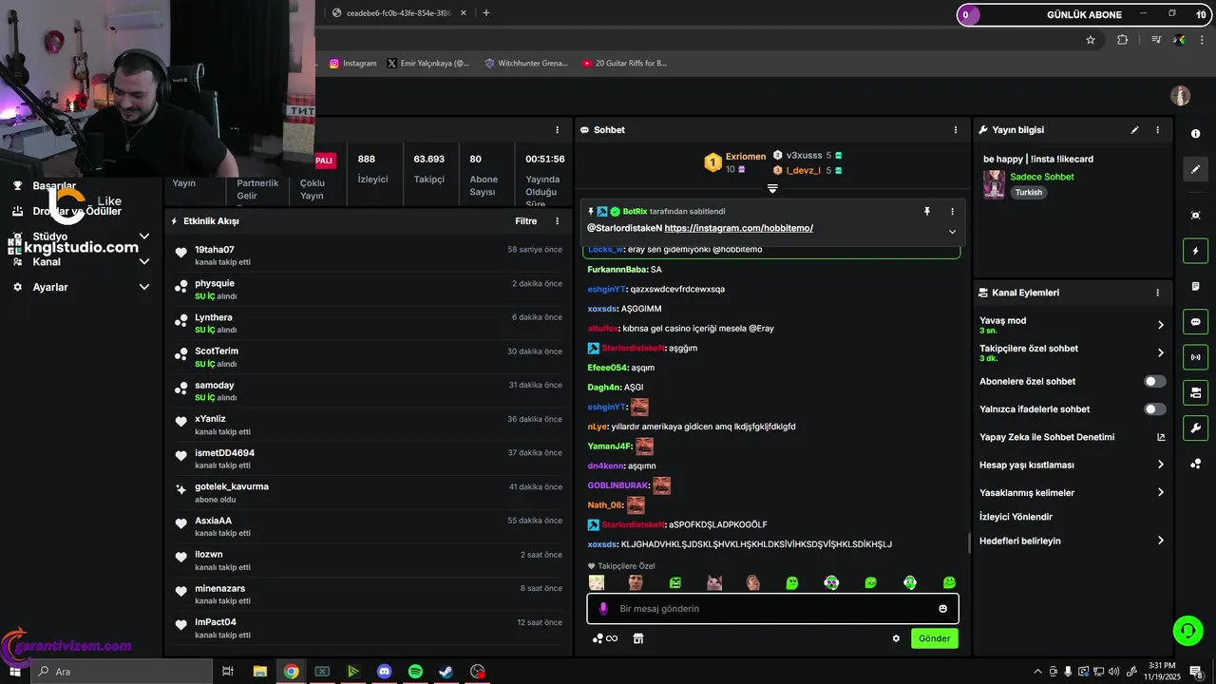Click the Sadece Sohbet category link
This screenshot has width=1216, height=684.
click(1042, 177)
